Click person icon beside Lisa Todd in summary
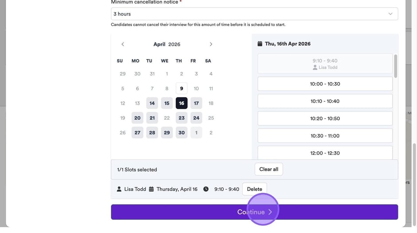417x233 pixels. tap(119, 189)
